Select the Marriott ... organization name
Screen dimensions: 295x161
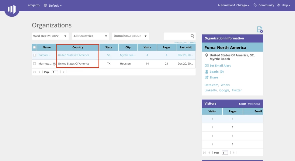45,64
